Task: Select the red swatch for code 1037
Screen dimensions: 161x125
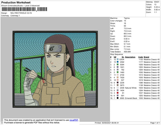Action: (x=118, y=93)
